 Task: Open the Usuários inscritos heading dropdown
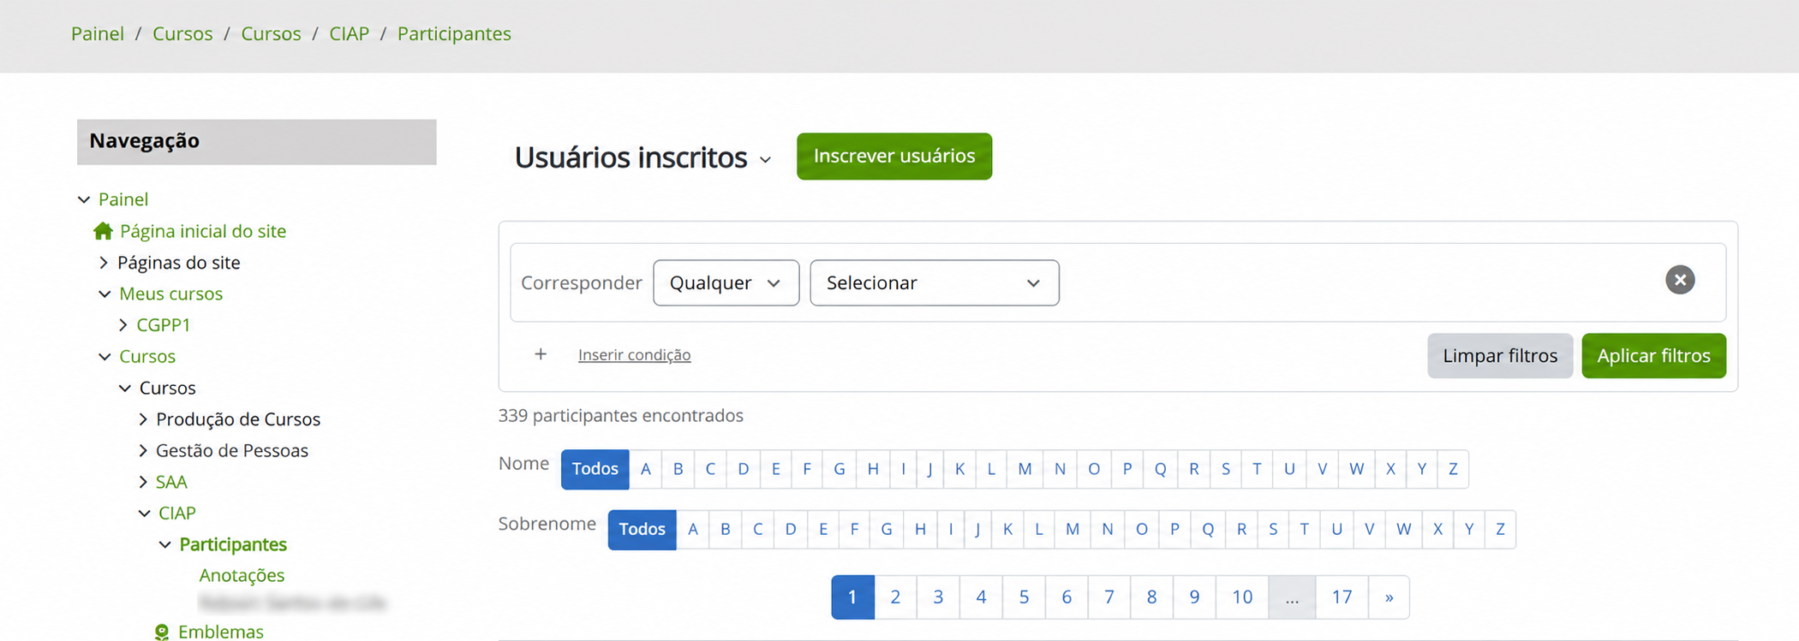tap(765, 160)
